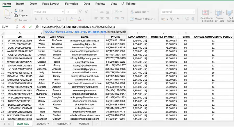Apply the fill color bucket
This screenshot has width=234, height=127.
(71, 19)
